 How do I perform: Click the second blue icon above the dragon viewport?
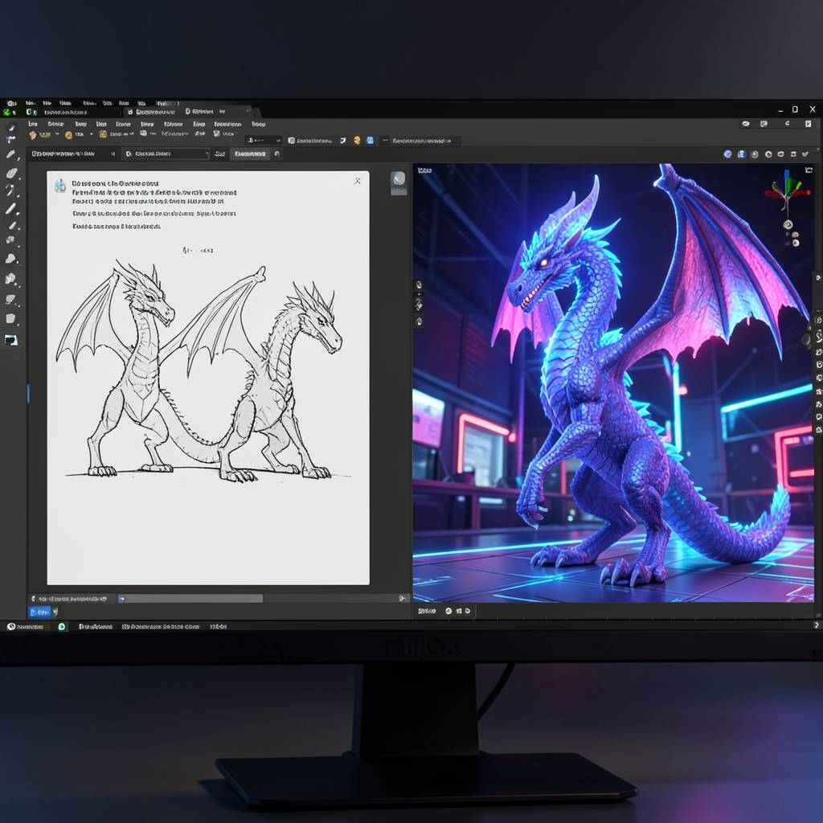741,154
